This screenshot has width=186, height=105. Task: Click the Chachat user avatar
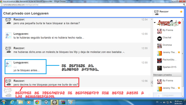click(160, 39)
